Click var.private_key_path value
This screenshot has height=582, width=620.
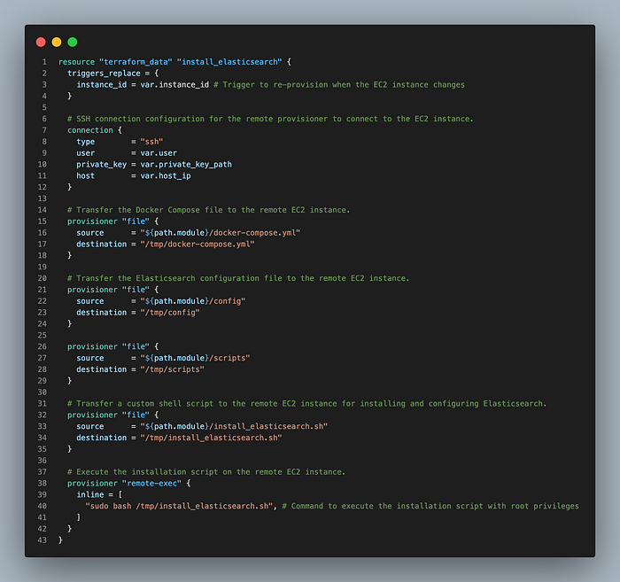186,165
